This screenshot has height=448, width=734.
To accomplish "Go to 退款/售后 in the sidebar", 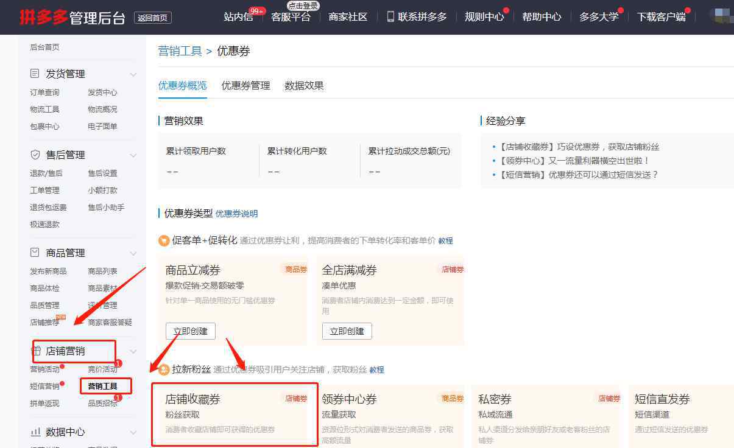I will coord(46,173).
